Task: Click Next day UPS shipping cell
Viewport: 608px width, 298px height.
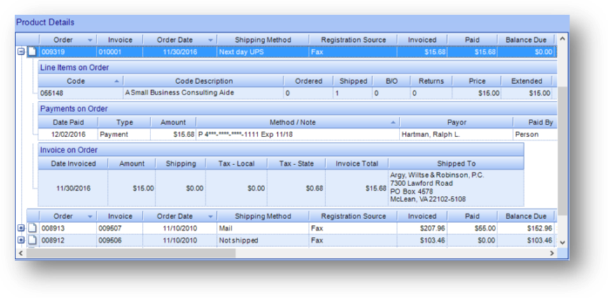Action: point(263,52)
